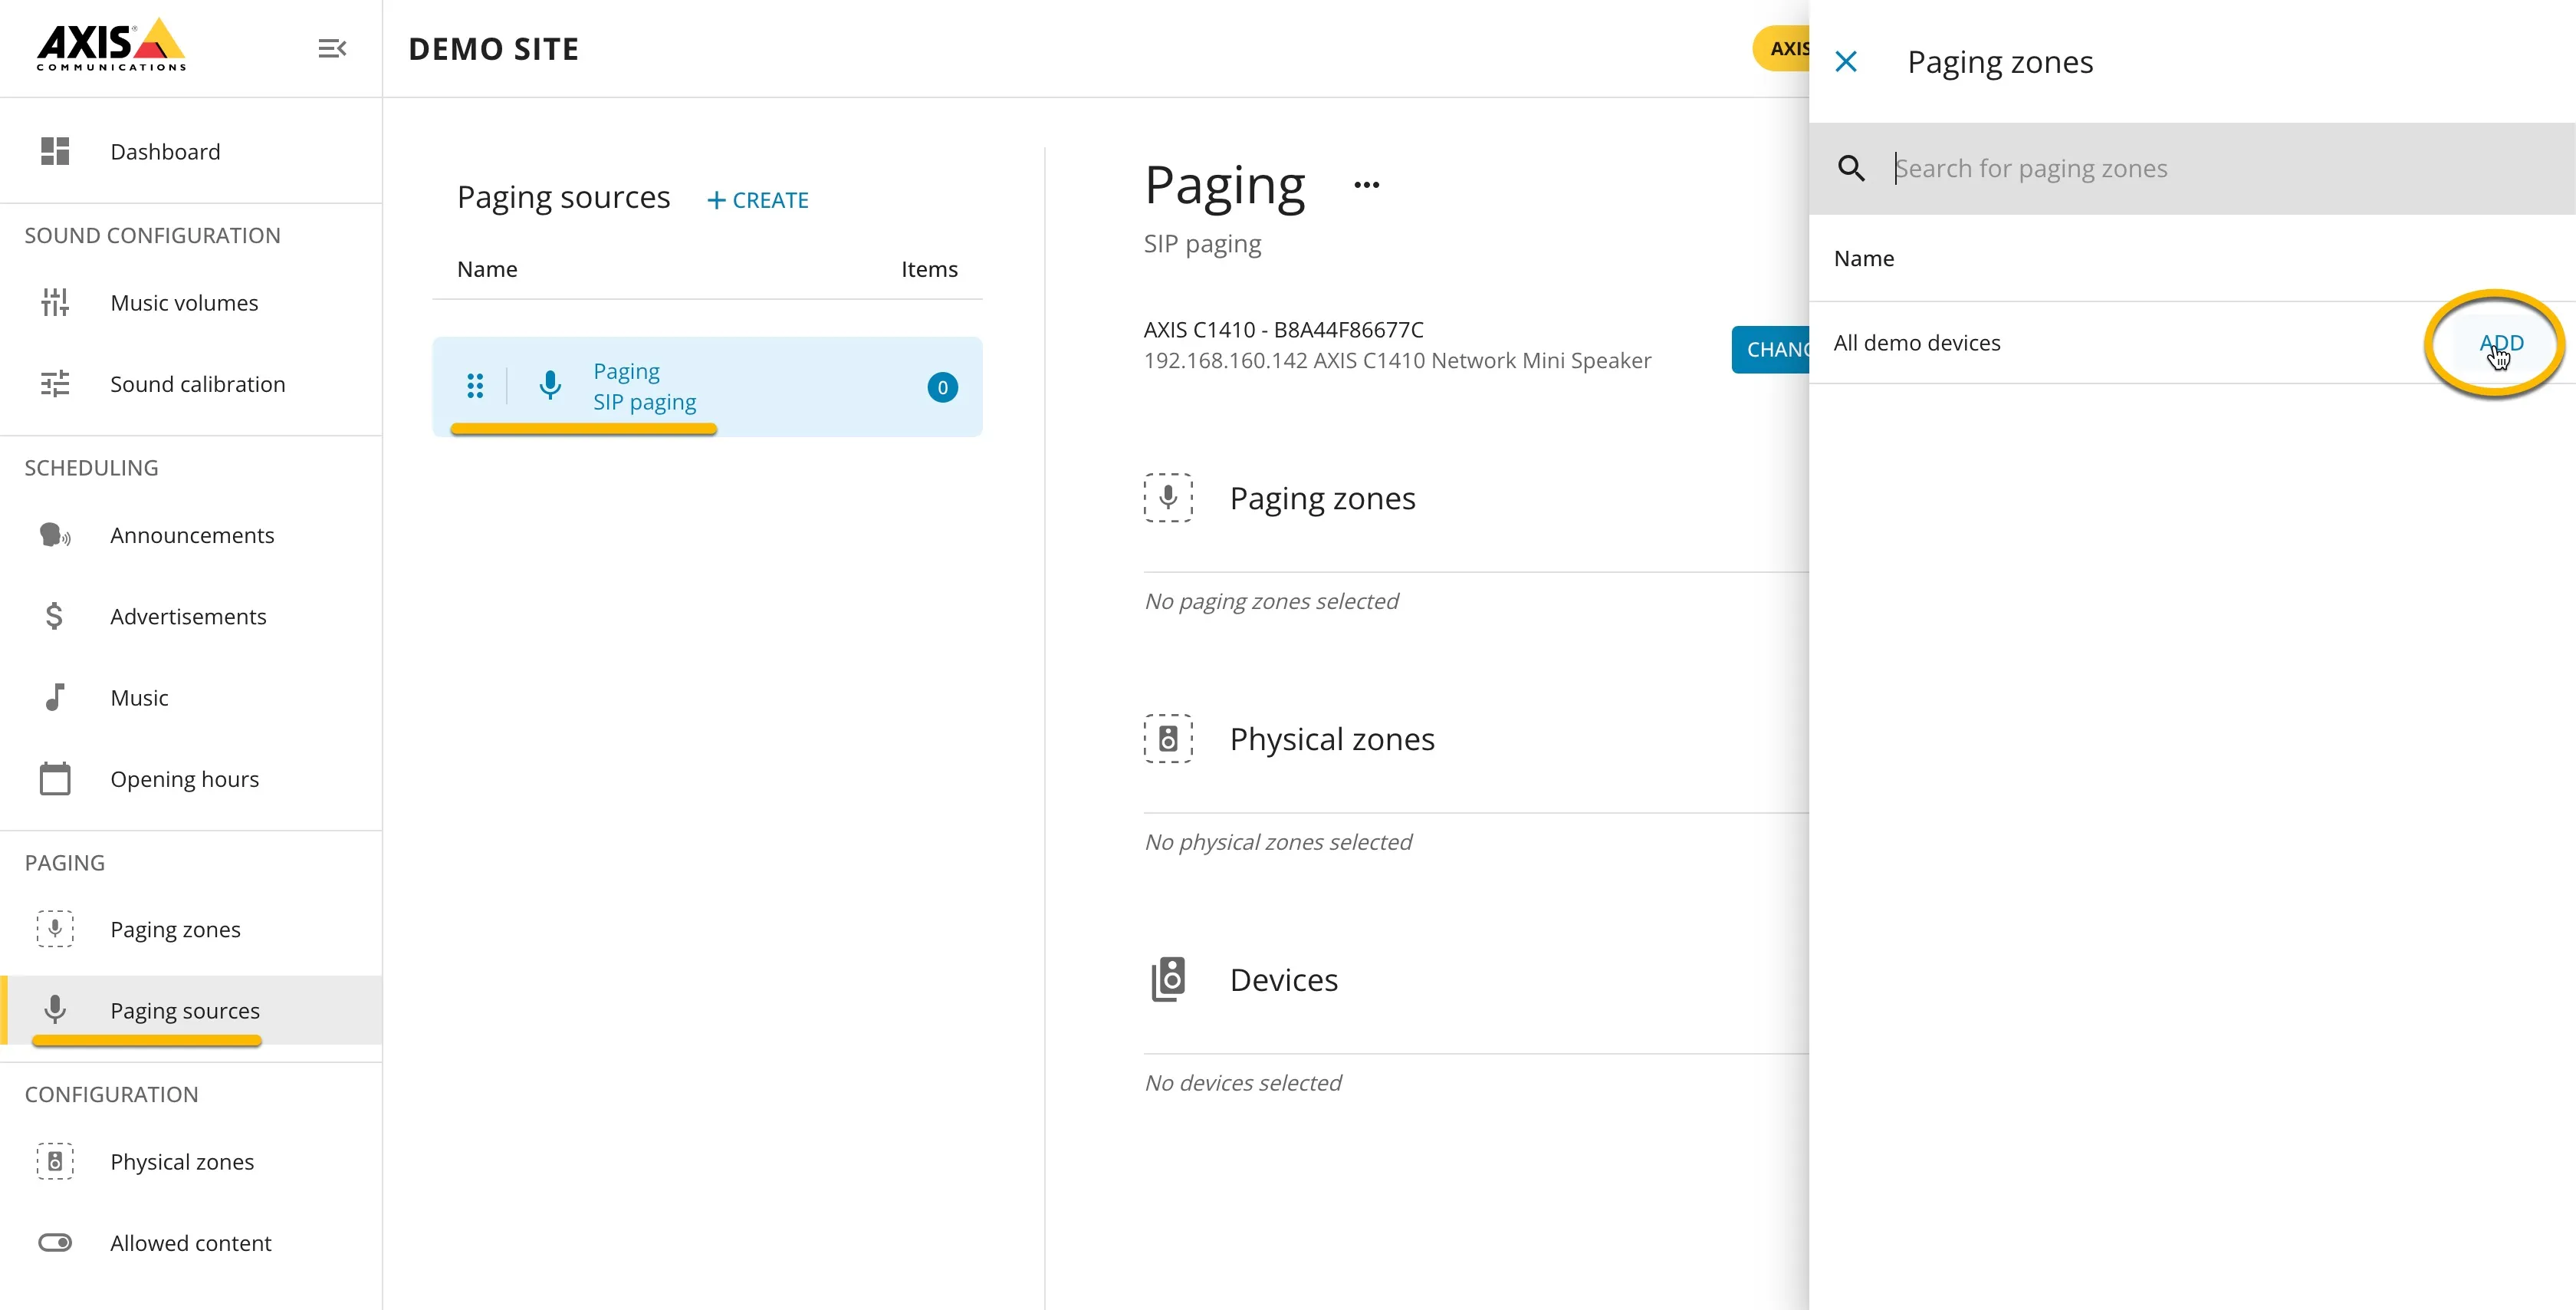Click the 192.168.160.142 device address line
The image size is (2576, 1310).
pos(1397,360)
